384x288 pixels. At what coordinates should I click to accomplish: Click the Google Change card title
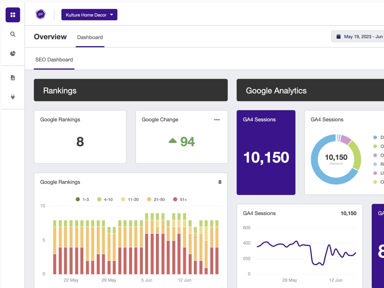(x=160, y=119)
